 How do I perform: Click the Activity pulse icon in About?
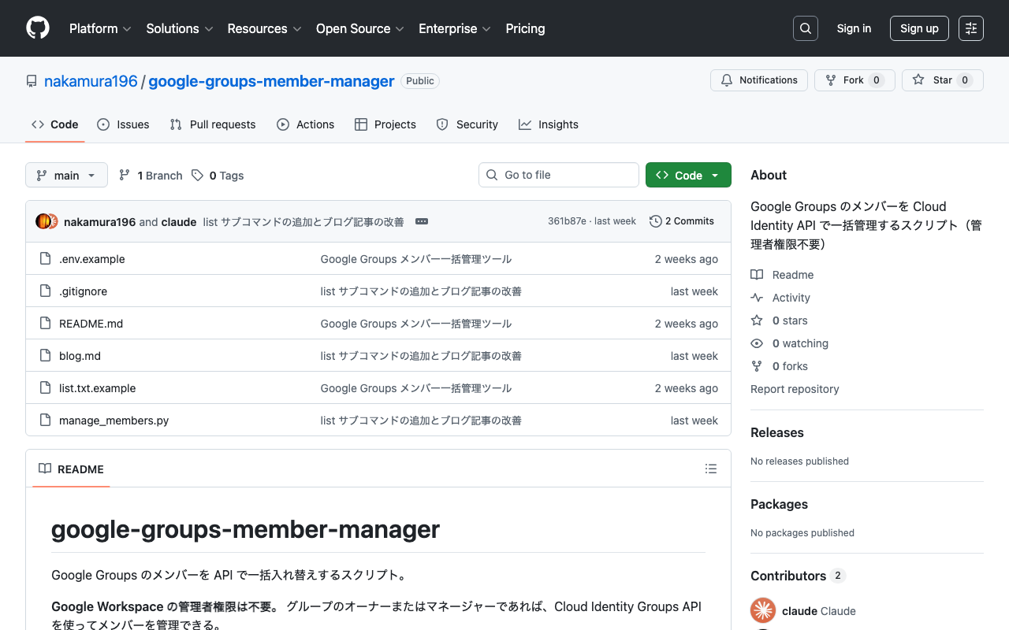tap(756, 298)
